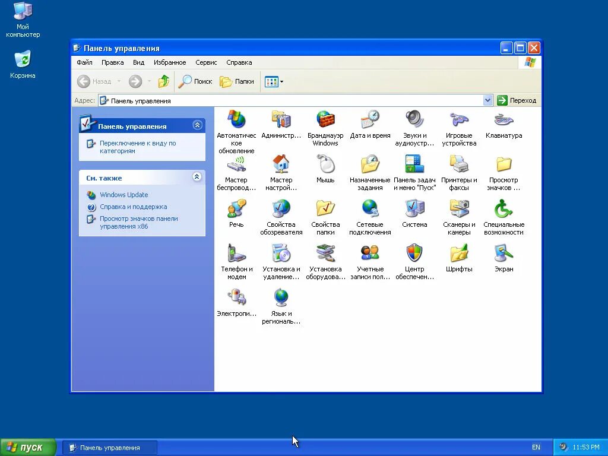Open the Вид menu
This screenshot has width=608, height=456.
tap(138, 62)
